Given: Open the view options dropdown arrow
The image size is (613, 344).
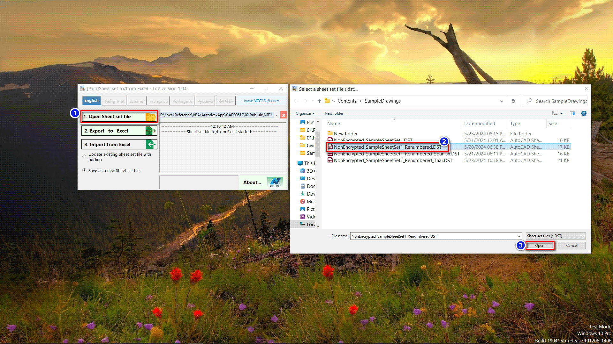Looking at the screenshot, I should 562,113.
